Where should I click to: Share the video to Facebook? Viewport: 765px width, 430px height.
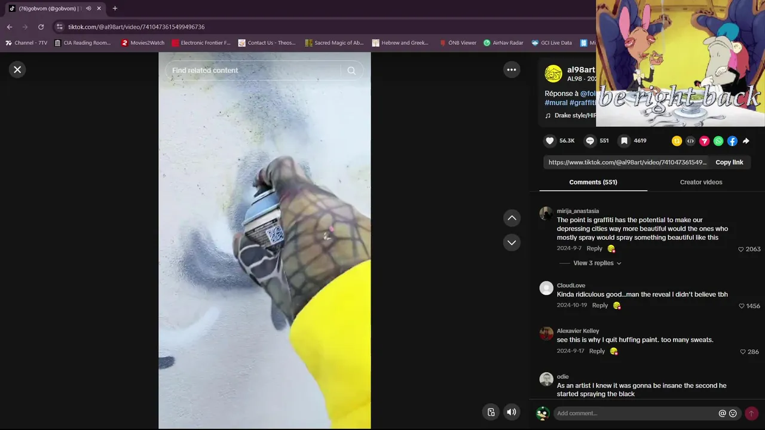coord(732,141)
